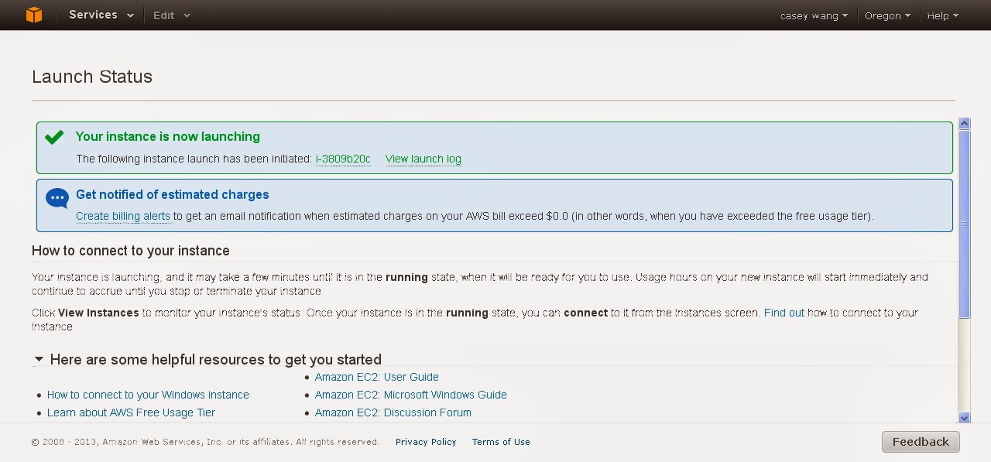The height and width of the screenshot is (462, 991).
Task: Click the Feedback button
Action: (921, 441)
